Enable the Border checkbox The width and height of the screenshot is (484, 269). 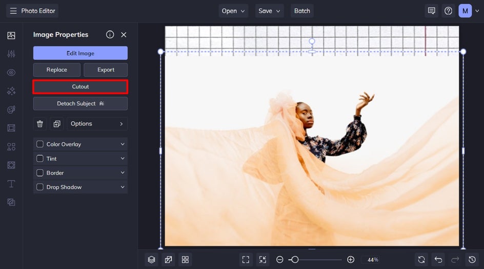coord(40,173)
